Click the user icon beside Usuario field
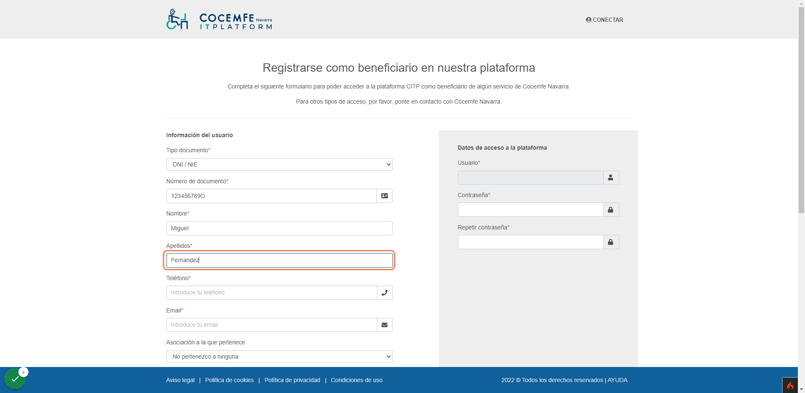The image size is (805, 393). 611,178
